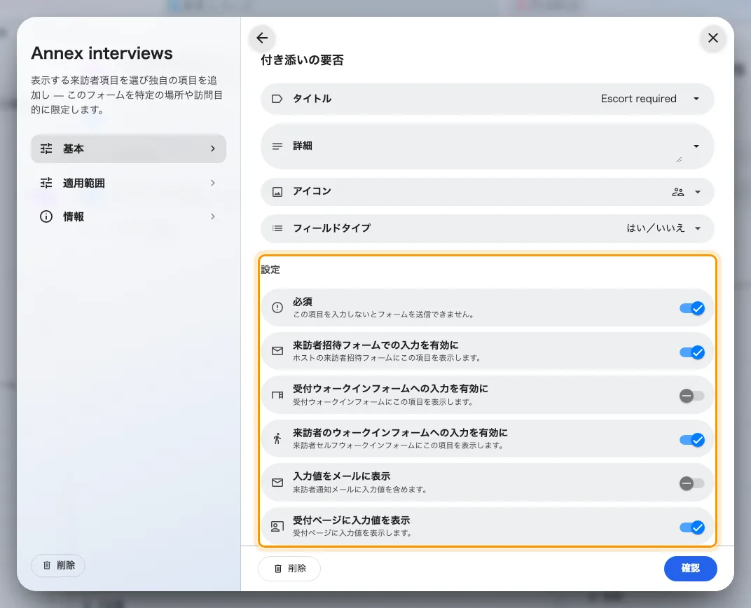Viewport: 751px width, 608px height.
Task: Click the sliders icon beside 基本
Action: (x=46, y=148)
